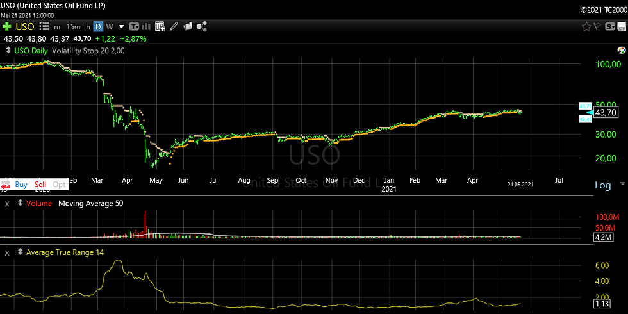Open the color palette icon

[x=622, y=51]
